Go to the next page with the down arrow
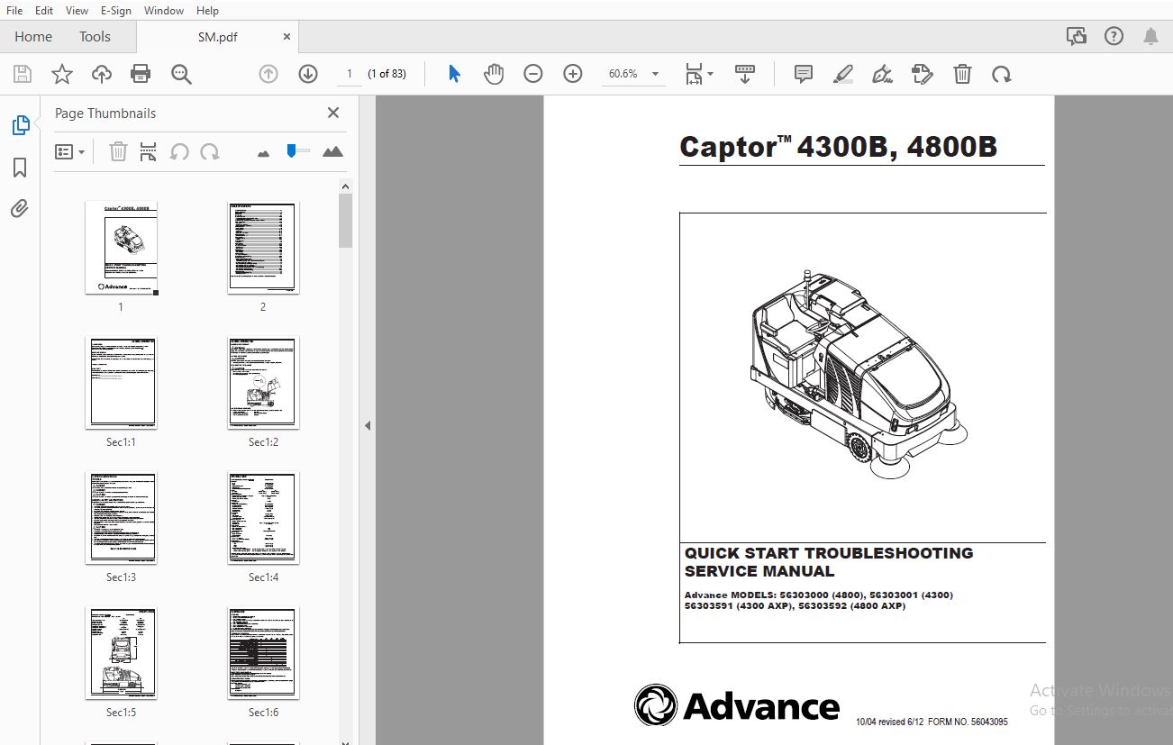1173x745 pixels. (308, 74)
